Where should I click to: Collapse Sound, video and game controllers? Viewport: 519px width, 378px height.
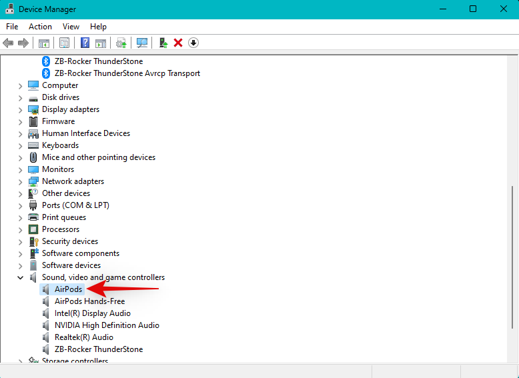coord(20,277)
